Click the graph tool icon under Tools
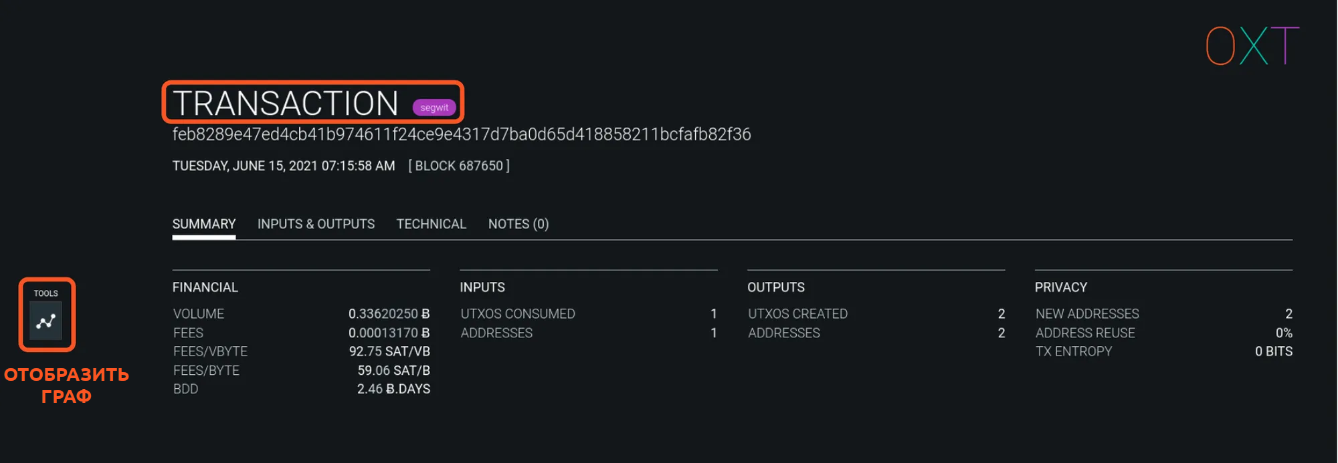1338x463 pixels. (x=45, y=321)
